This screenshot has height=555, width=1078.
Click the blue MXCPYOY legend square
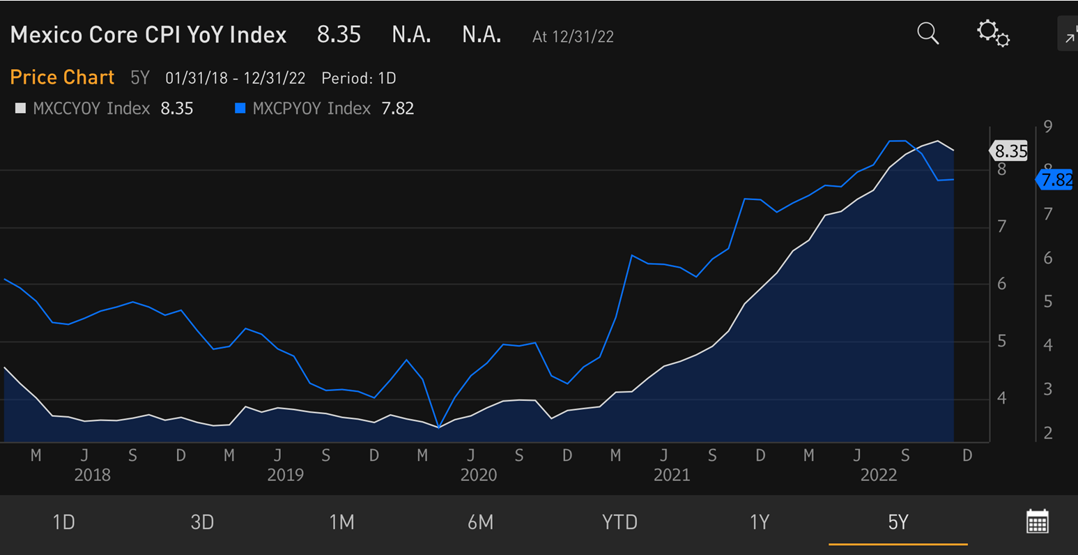(x=240, y=109)
